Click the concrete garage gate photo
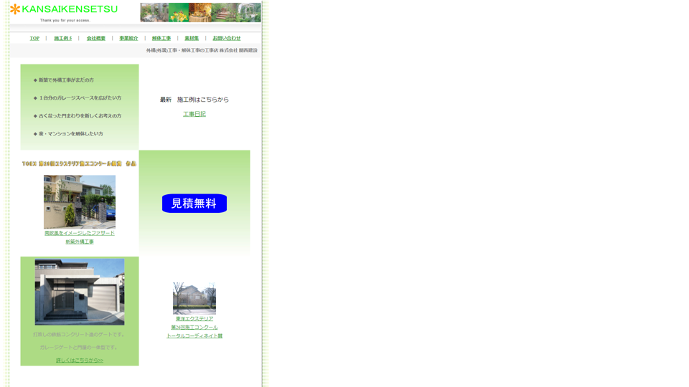The height and width of the screenshot is (387, 689). (80, 292)
